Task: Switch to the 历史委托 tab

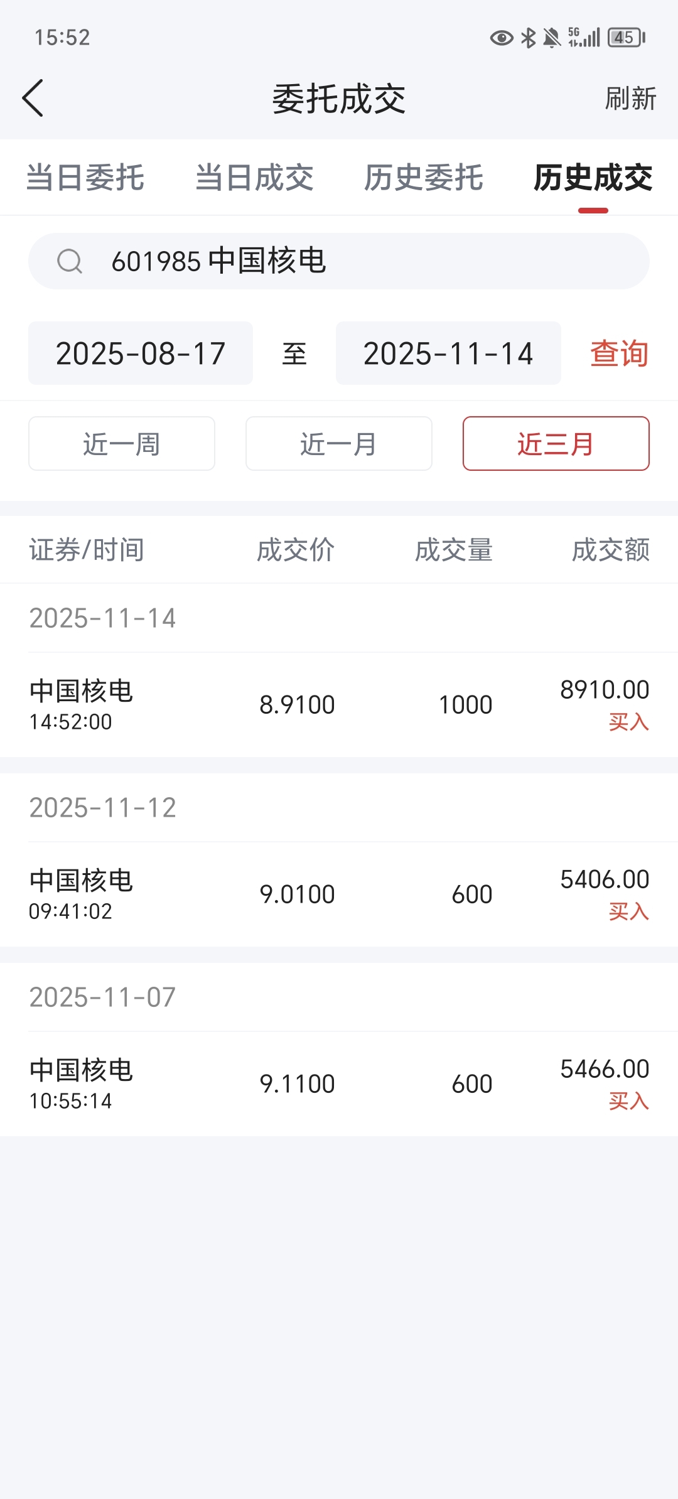Action: pos(424,178)
